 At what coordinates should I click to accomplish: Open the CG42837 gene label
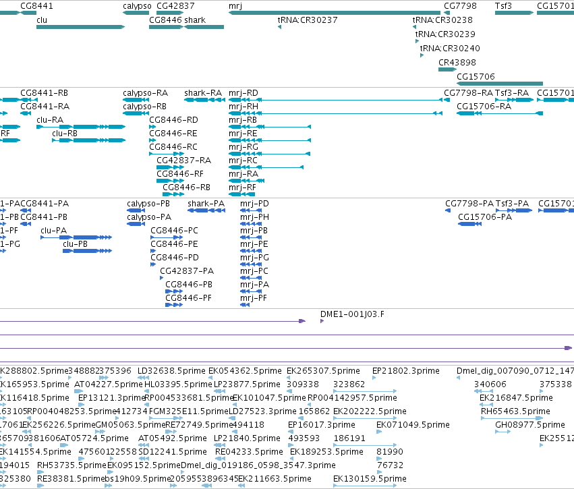click(x=176, y=6)
